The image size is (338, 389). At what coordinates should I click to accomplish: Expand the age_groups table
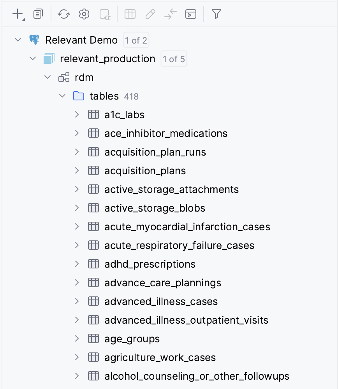coord(77,338)
